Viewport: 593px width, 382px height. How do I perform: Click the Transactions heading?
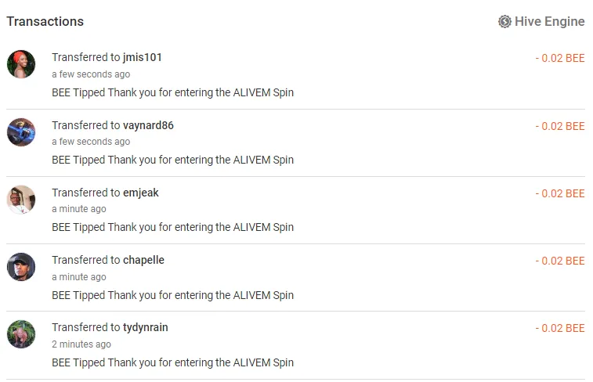pos(45,22)
